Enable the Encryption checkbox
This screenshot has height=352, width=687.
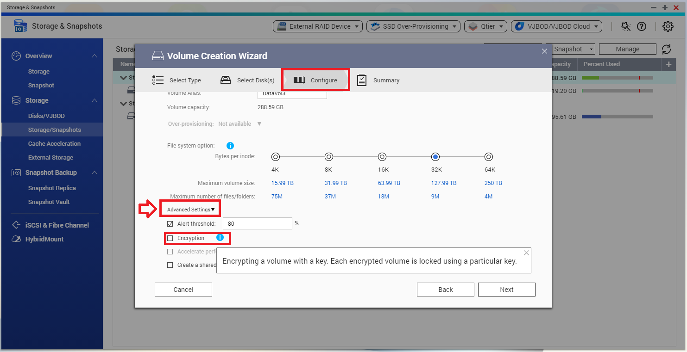(170, 238)
